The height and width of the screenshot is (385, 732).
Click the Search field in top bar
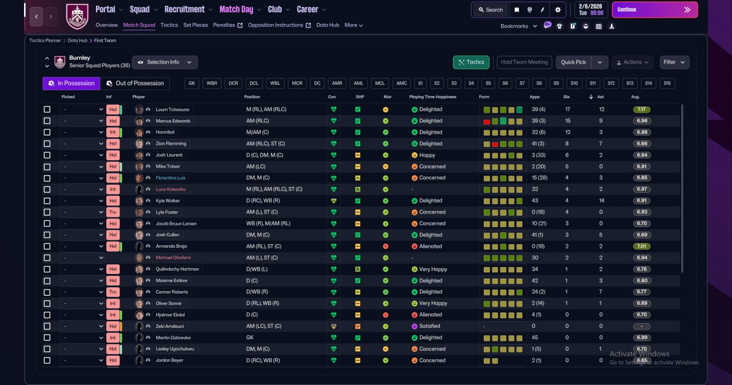(x=490, y=10)
